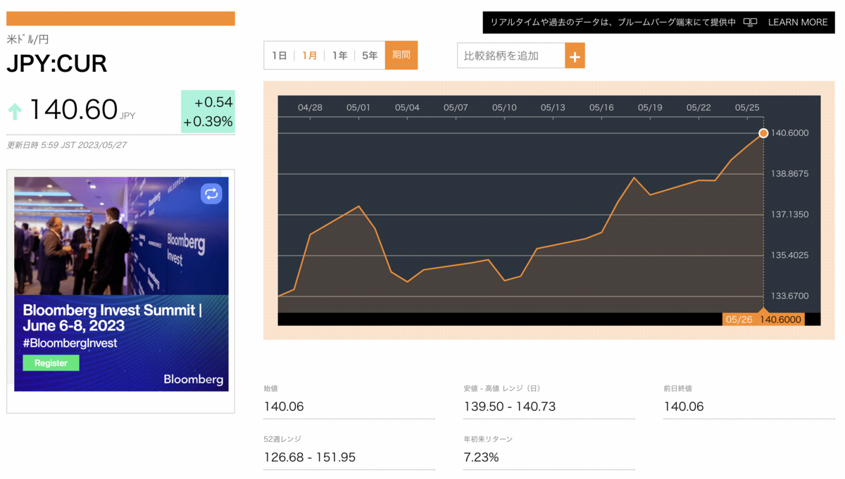Click the 135.4025 y-axis value
The height and width of the screenshot is (479, 845).
tap(789, 255)
